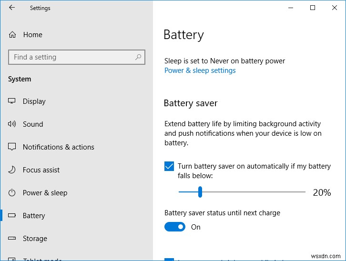
Task: Click the Storage drive icon
Action: pyautogui.click(x=12, y=239)
